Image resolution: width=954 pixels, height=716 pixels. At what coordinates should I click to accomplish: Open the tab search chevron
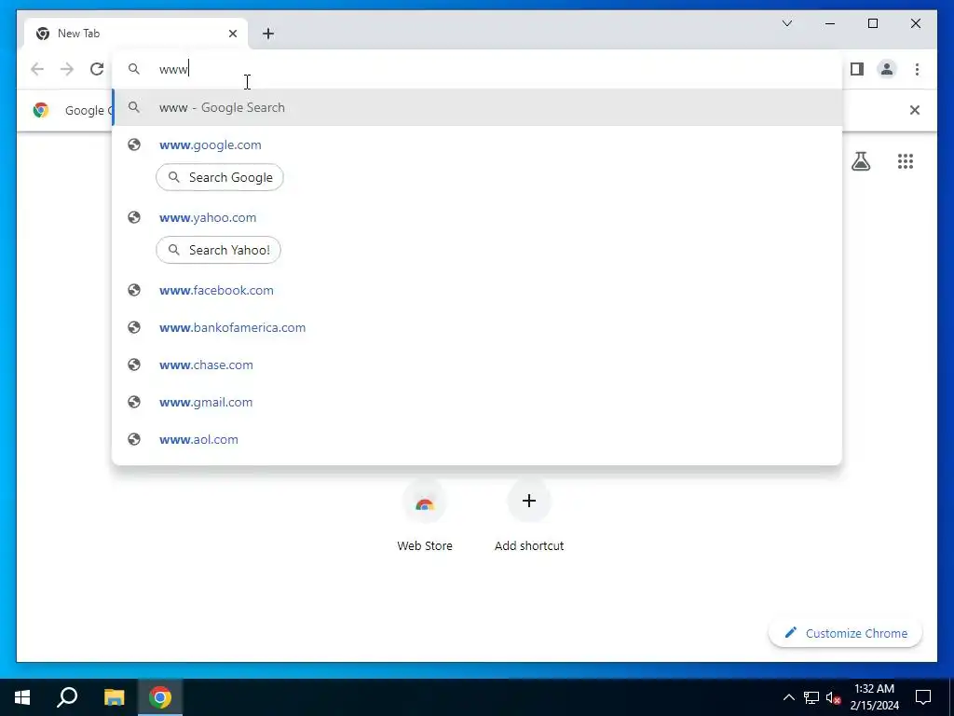click(787, 23)
